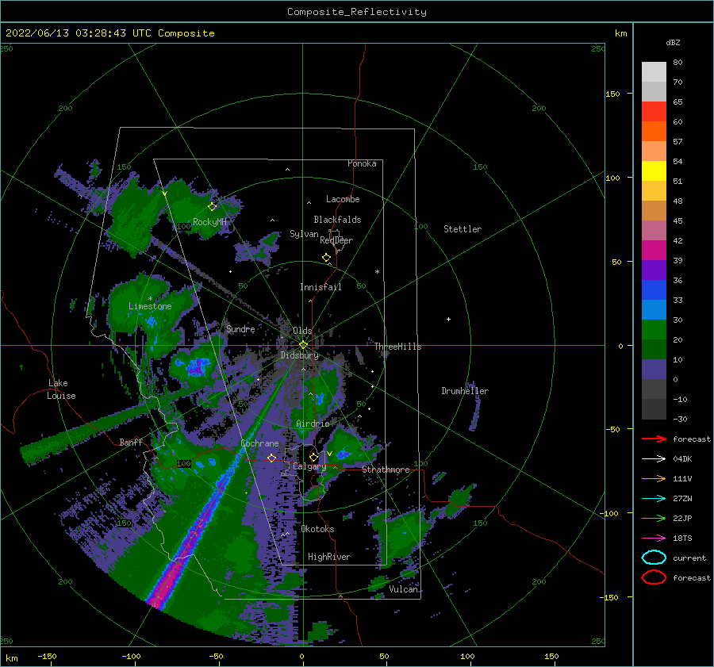The width and height of the screenshot is (714, 667).
Task: Click the orange 111V arrow icon
Action: pos(654,478)
